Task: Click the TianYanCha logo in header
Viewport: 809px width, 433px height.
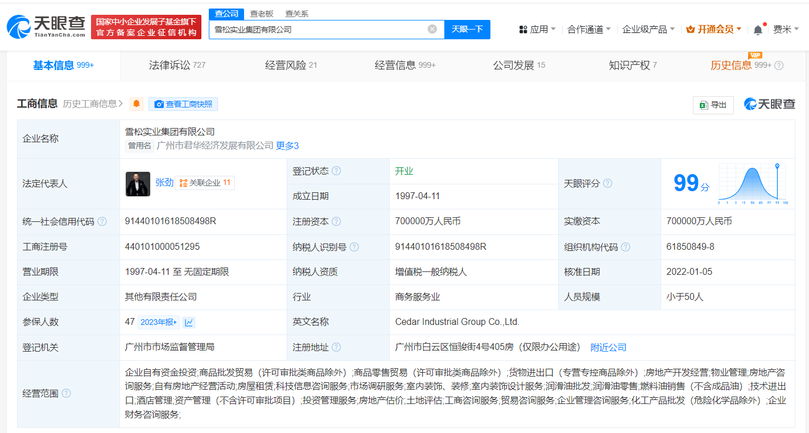Action: [x=46, y=27]
